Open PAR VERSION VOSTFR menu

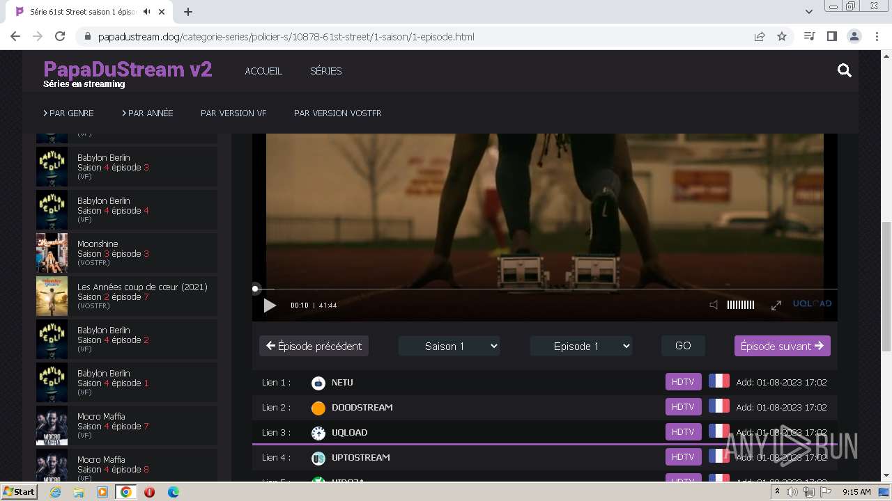338,113
